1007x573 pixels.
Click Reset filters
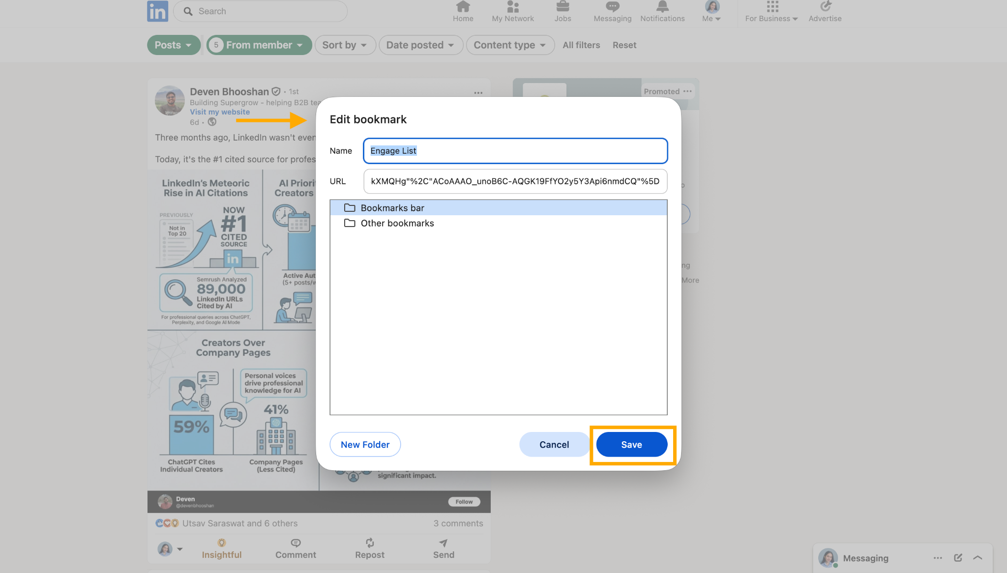click(624, 45)
